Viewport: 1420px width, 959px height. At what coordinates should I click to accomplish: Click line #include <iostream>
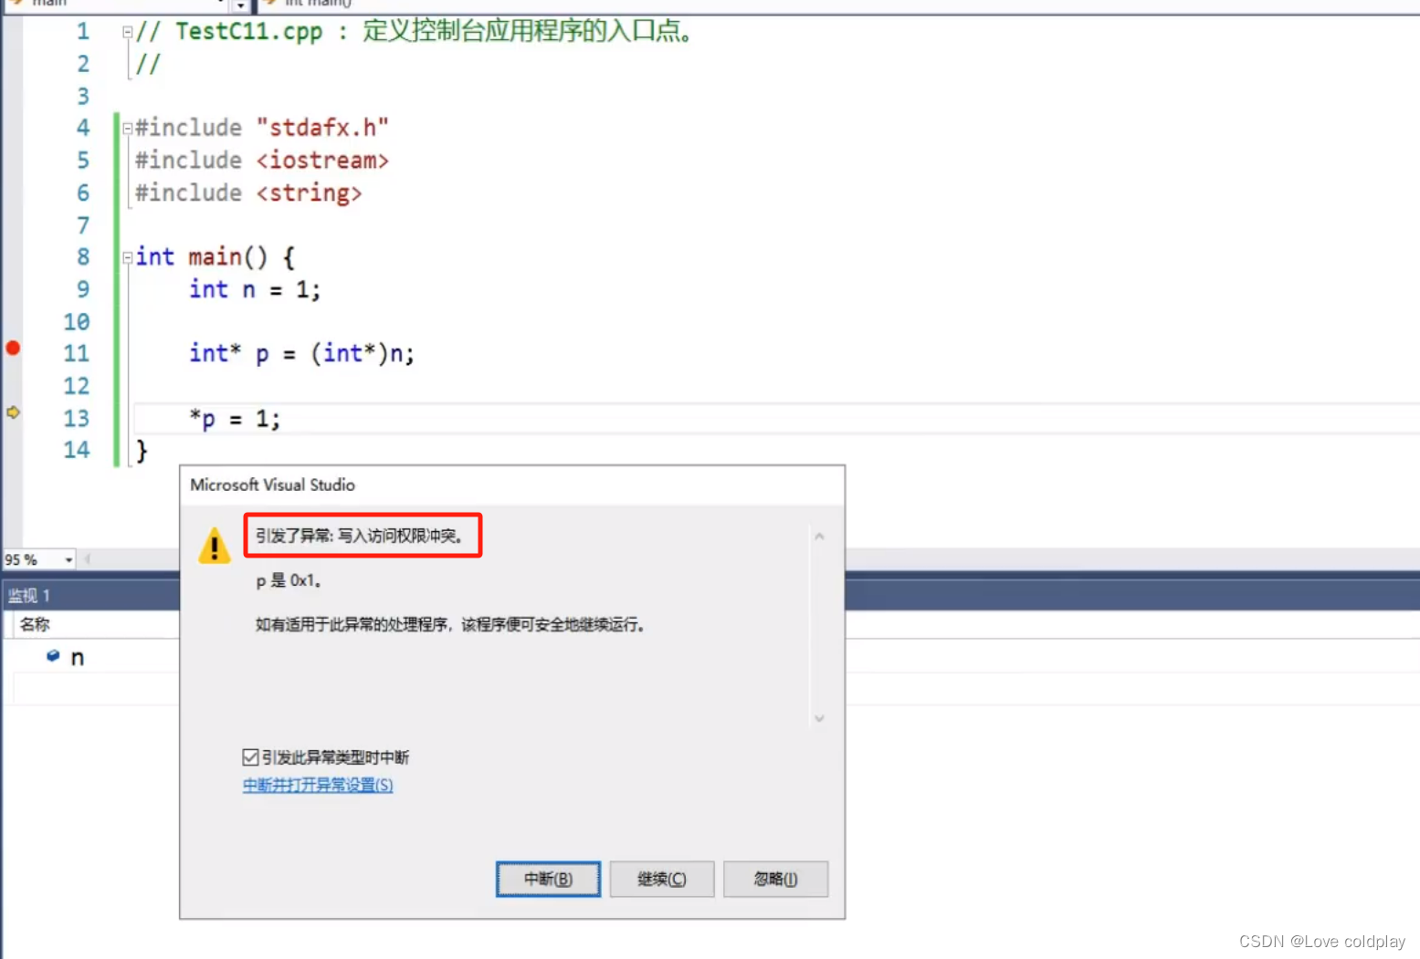click(x=262, y=161)
